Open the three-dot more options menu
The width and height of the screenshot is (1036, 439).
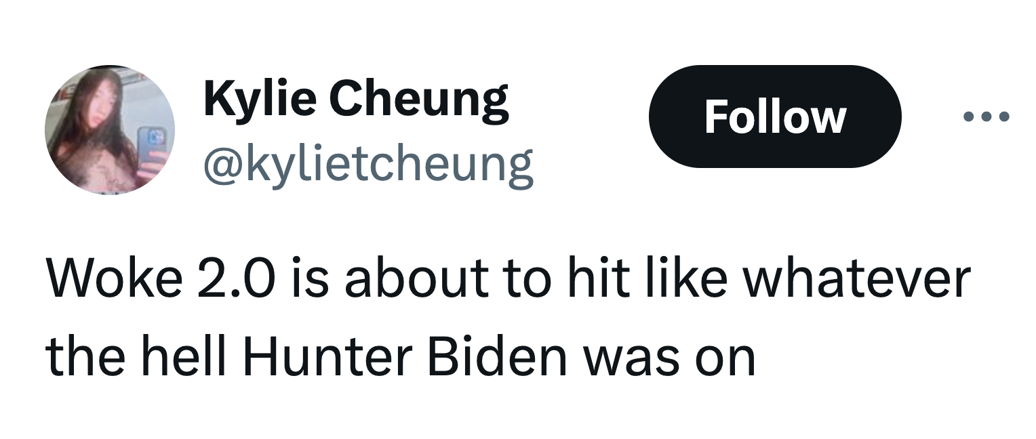987,117
